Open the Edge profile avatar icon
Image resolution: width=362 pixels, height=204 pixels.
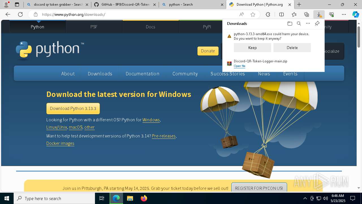coord(6,5)
